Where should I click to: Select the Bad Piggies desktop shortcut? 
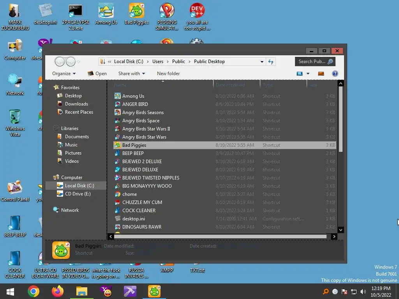(x=136, y=14)
